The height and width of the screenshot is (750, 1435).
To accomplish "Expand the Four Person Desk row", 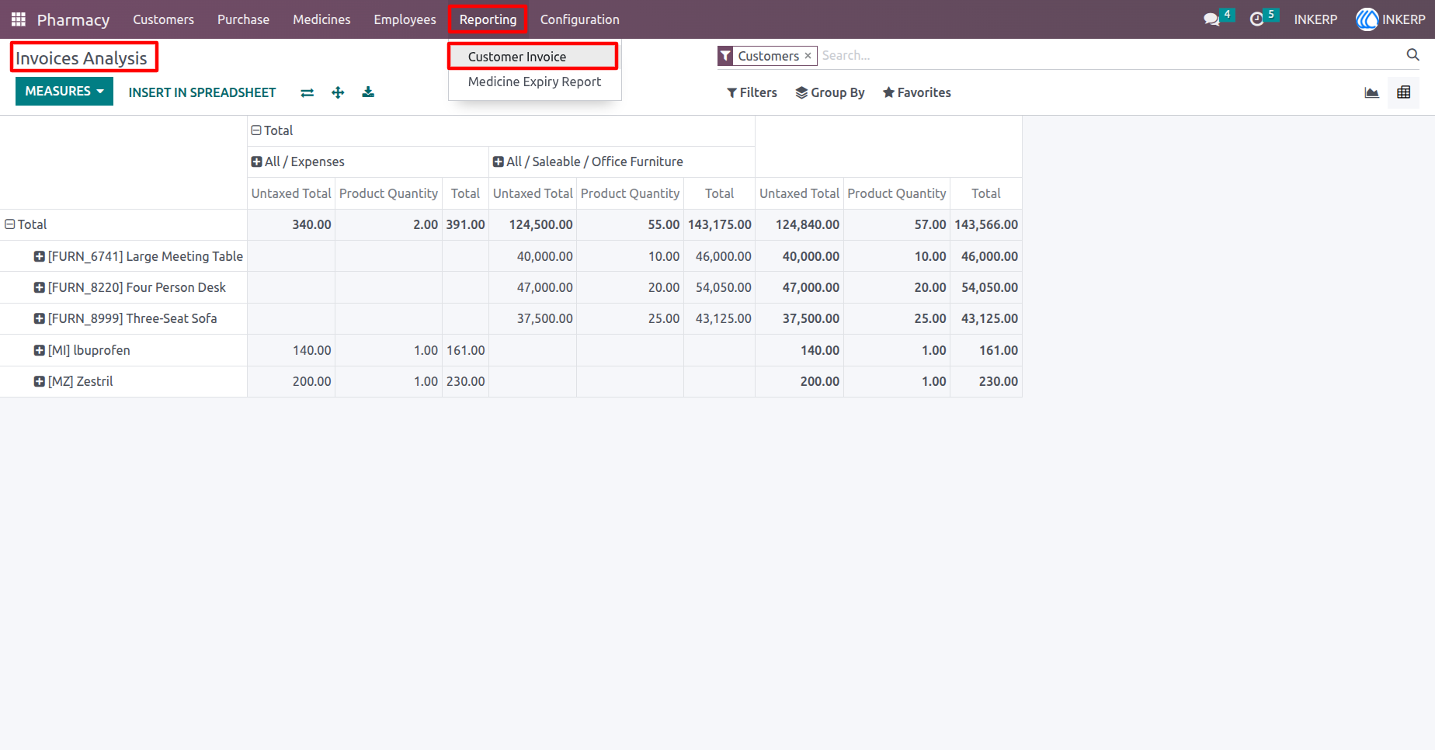I will point(130,287).
